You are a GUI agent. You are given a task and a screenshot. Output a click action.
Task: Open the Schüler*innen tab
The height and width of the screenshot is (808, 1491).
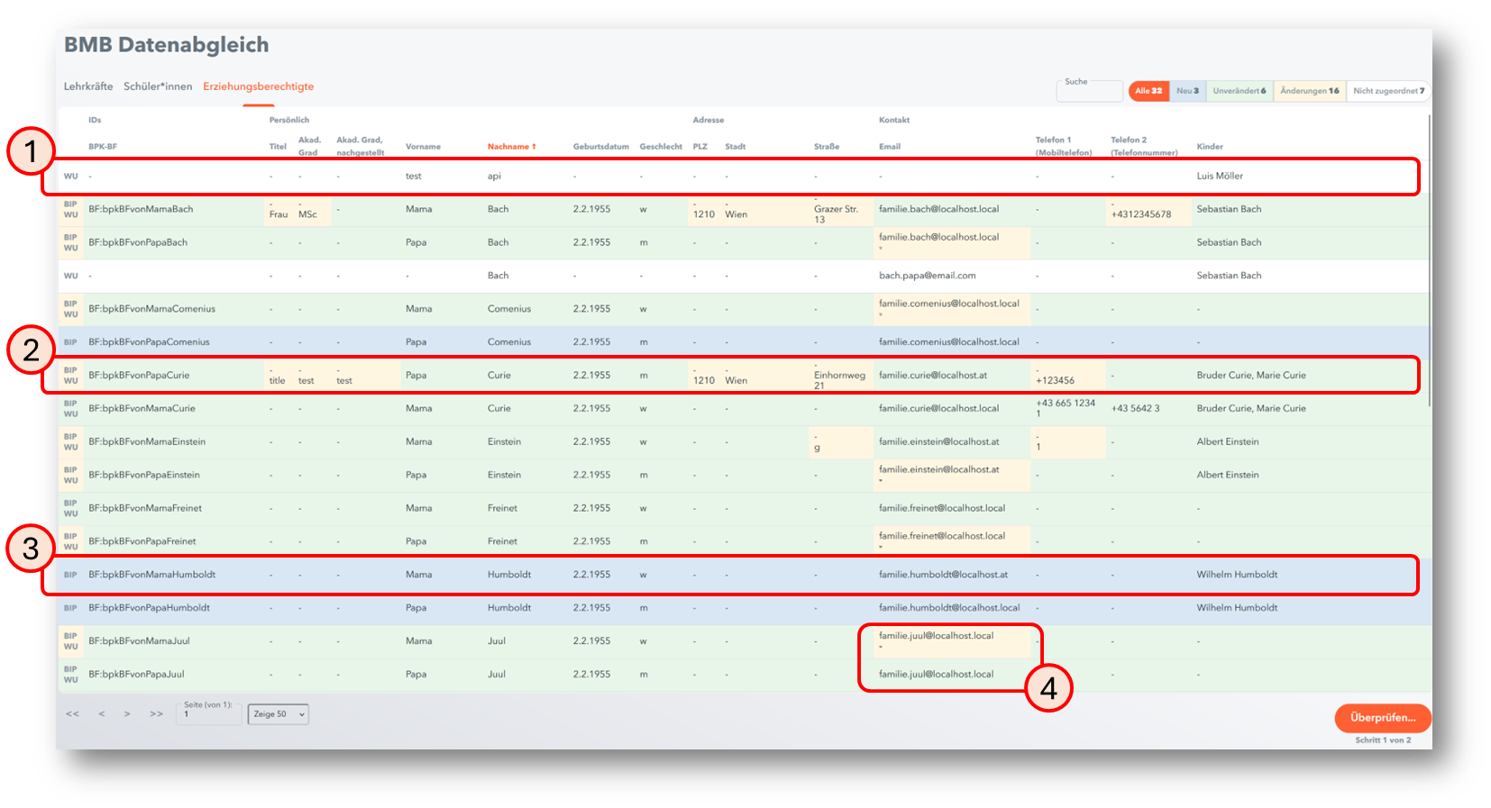(x=158, y=86)
